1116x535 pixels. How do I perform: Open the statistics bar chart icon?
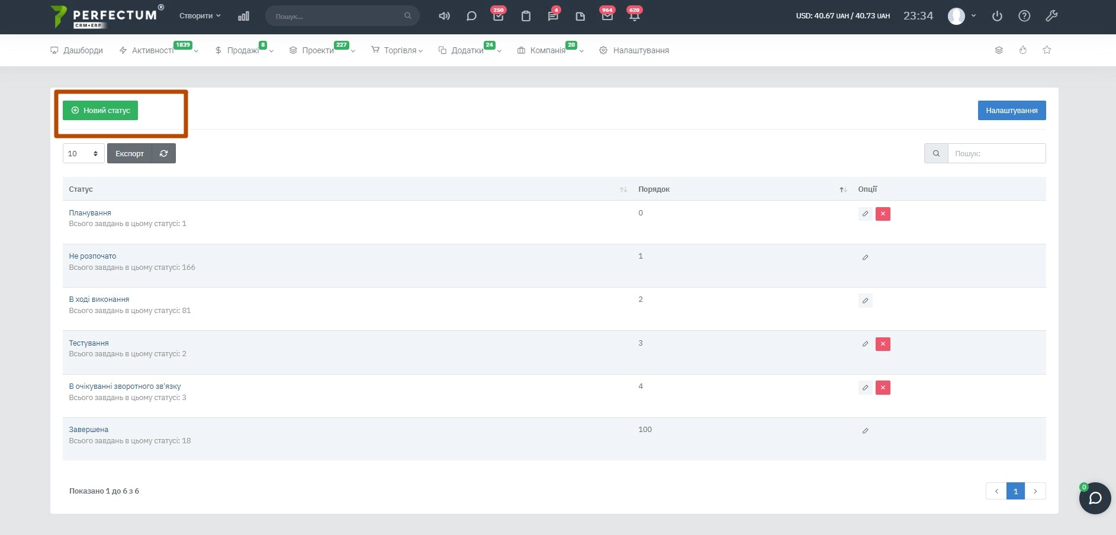tap(243, 16)
